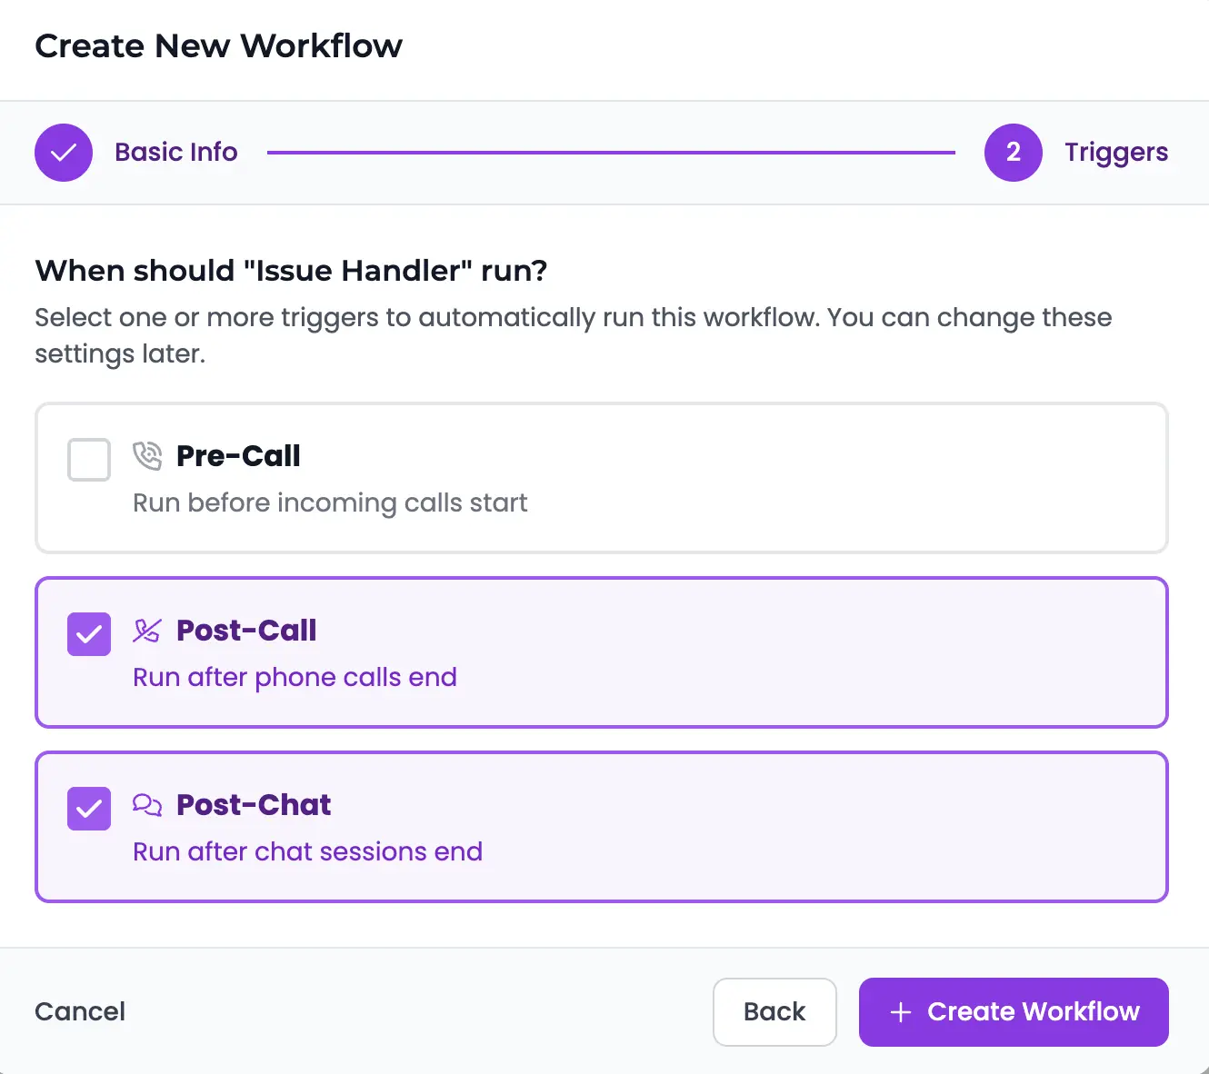Click the Basic Info completed checkmark icon
The image size is (1209, 1074).
(x=63, y=153)
